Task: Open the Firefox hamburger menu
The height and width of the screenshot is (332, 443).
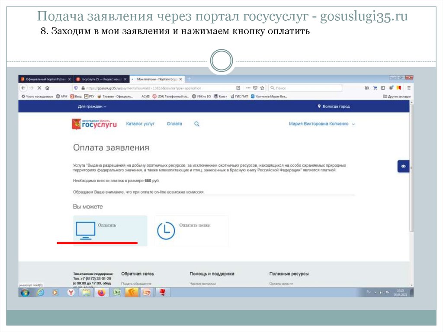Action: (408, 88)
